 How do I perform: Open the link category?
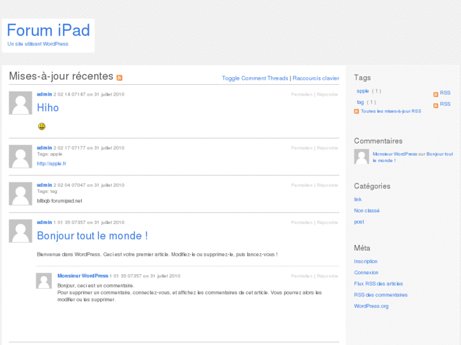(x=358, y=199)
